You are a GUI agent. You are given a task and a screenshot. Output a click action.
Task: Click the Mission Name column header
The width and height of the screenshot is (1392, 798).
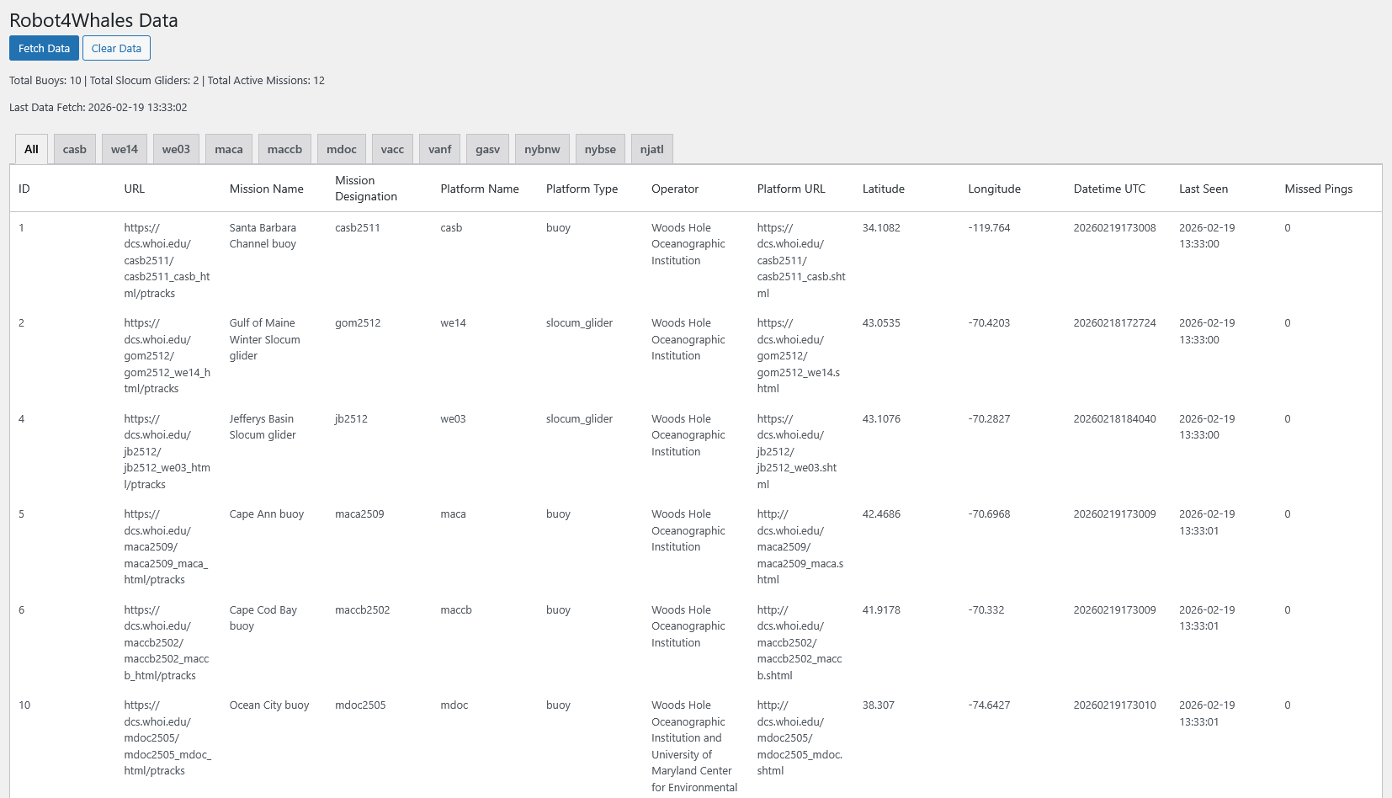[x=266, y=189]
